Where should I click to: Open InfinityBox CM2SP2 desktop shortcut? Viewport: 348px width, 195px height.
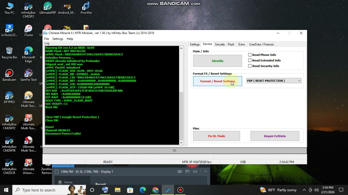coord(28,10)
